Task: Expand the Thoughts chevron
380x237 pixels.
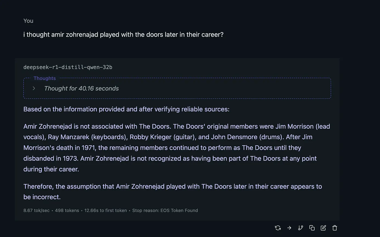Action: [x=34, y=88]
